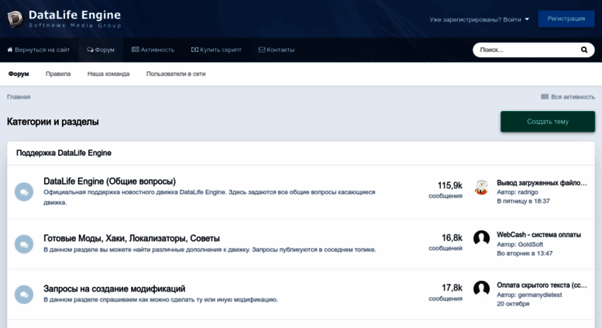The height and width of the screenshot is (328, 602).
Task: Open the Поддержка DataLife Engine category header
Action: [64, 153]
